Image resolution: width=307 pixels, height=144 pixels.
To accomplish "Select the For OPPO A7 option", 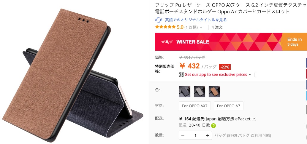I will pyautogui.click(x=229, y=106).
